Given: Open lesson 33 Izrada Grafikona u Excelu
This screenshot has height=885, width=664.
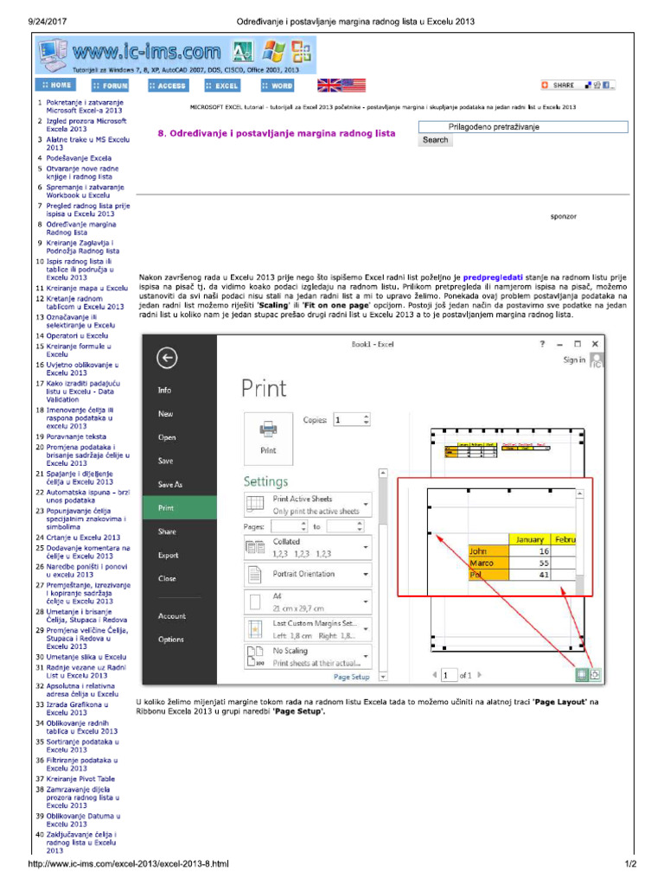Looking at the screenshot, I should click(x=77, y=709).
